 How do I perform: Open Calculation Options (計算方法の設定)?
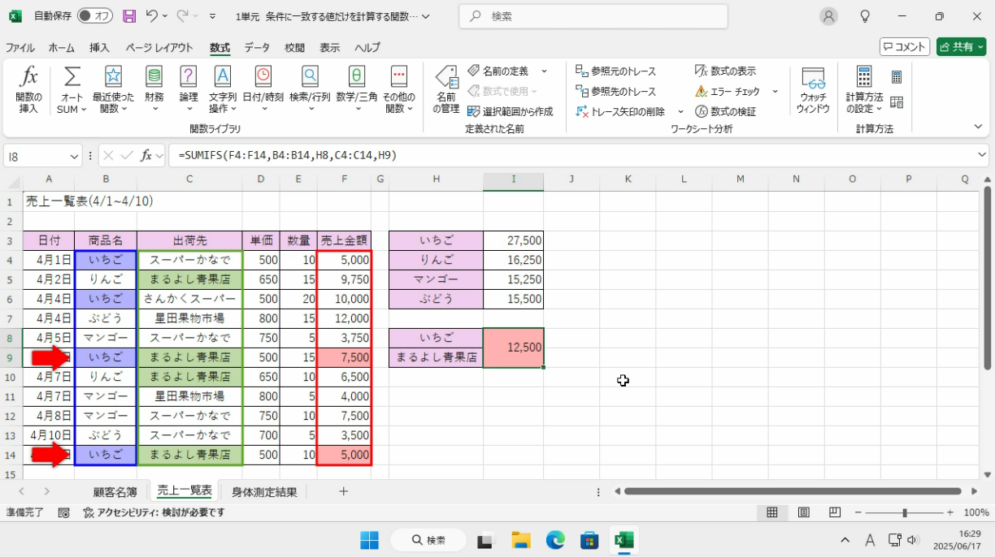click(x=864, y=90)
